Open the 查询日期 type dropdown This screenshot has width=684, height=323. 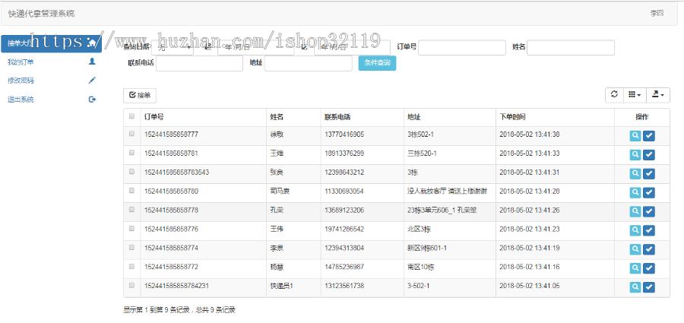[173, 48]
